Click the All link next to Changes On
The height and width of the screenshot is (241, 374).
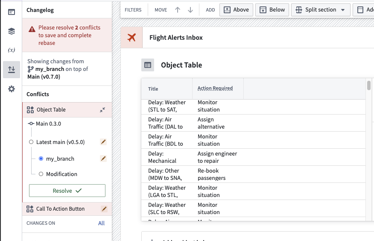click(101, 223)
